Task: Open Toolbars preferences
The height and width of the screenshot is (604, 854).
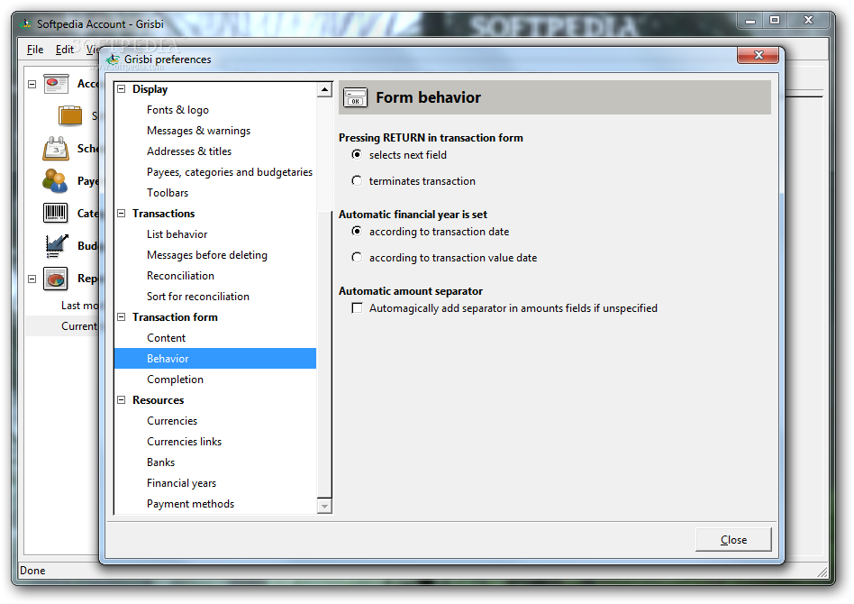Action: (168, 193)
